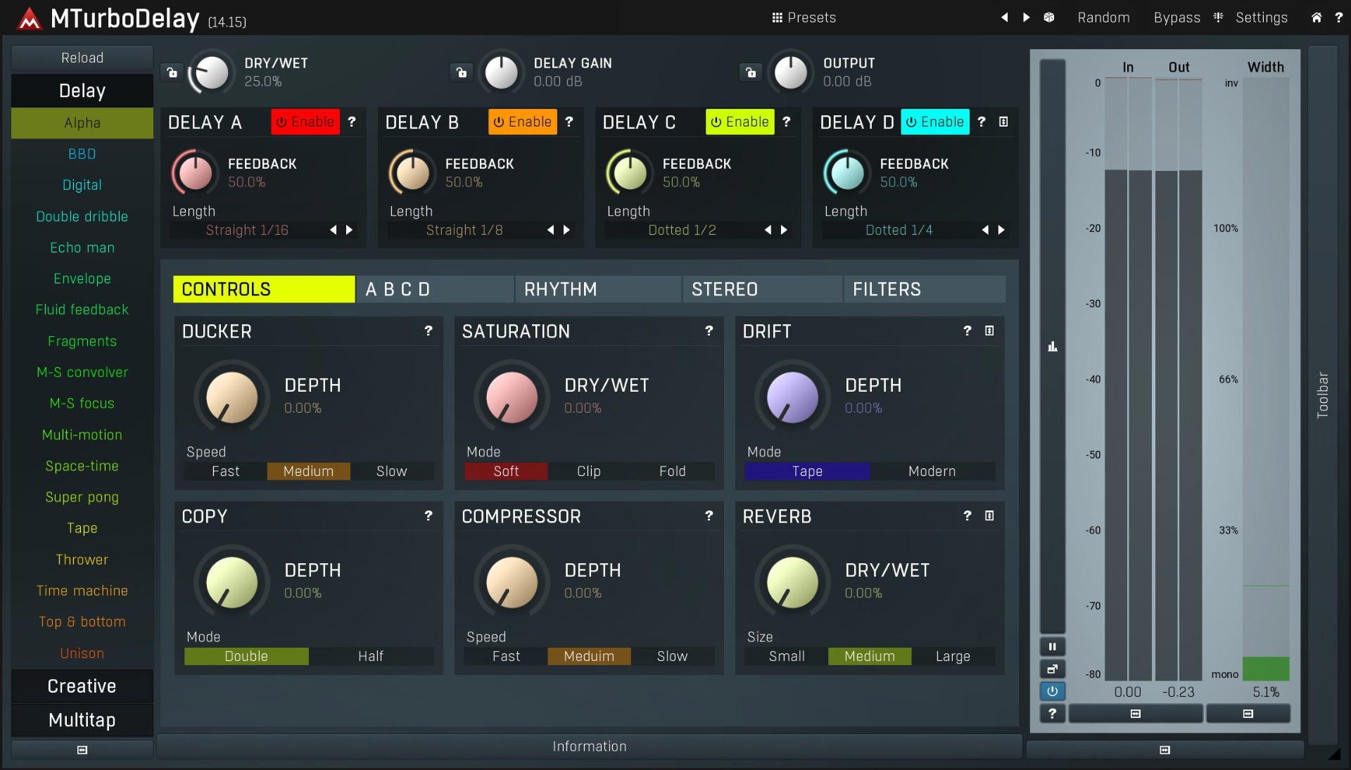Show help for the COMPRESSOR panel
Screen dimensions: 1351x770
pos(709,515)
